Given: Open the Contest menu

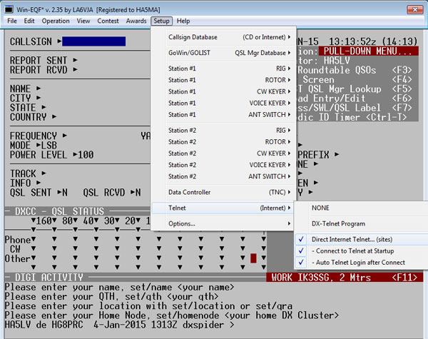Looking at the screenshot, I should [x=108, y=21].
